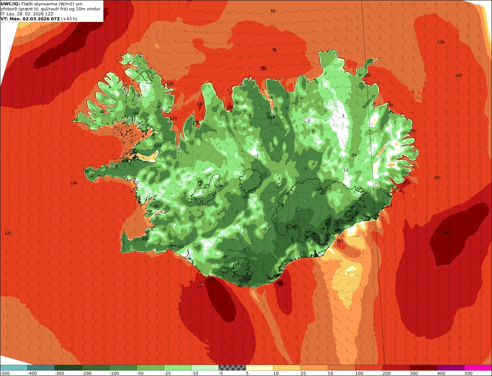
Task: Select the red swatch between 200 and 300
Action: pyautogui.click(x=396, y=368)
